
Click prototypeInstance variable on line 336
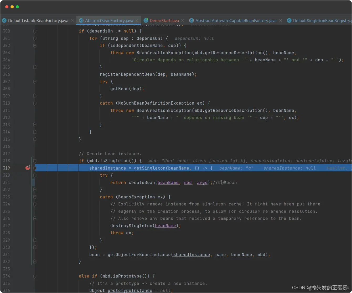[130, 290]
